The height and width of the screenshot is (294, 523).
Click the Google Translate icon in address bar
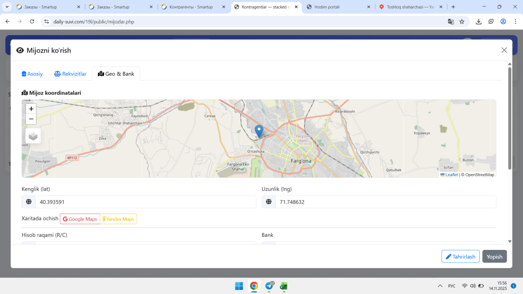point(451,22)
